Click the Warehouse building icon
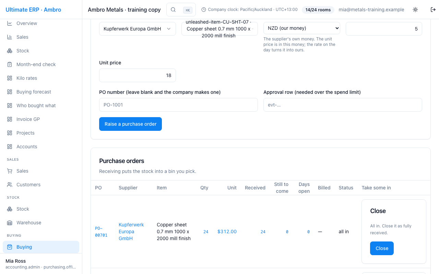This screenshot has width=439, height=274. (10, 223)
